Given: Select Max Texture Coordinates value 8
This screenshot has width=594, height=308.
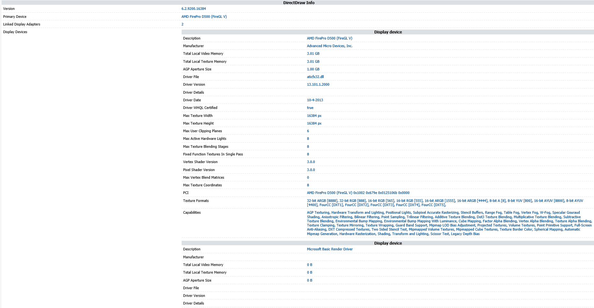Looking at the screenshot, I should pyautogui.click(x=308, y=185).
